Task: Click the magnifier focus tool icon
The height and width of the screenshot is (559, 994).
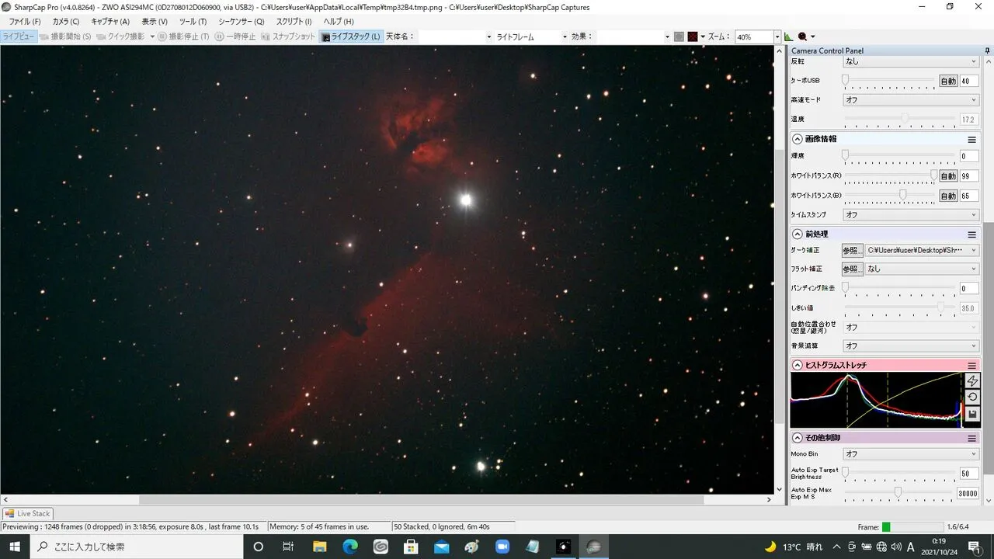Action: tap(803, 36)
